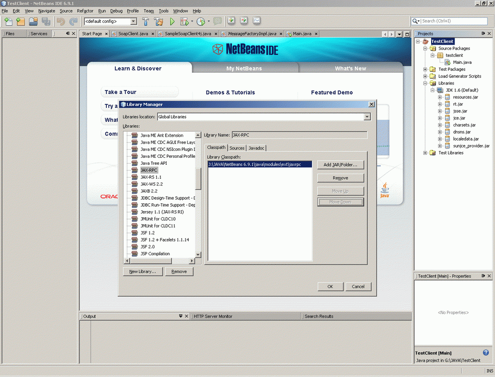
Task: Click Remove beside the Library Classpath list
Action: point(341,178)
